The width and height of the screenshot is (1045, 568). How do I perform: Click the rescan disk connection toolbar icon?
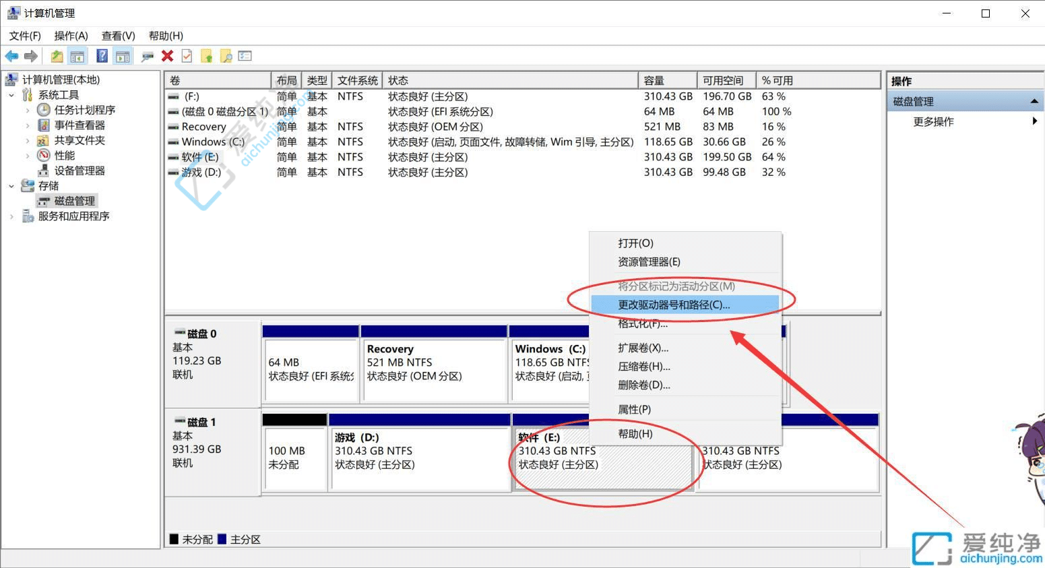pos(148,57)
